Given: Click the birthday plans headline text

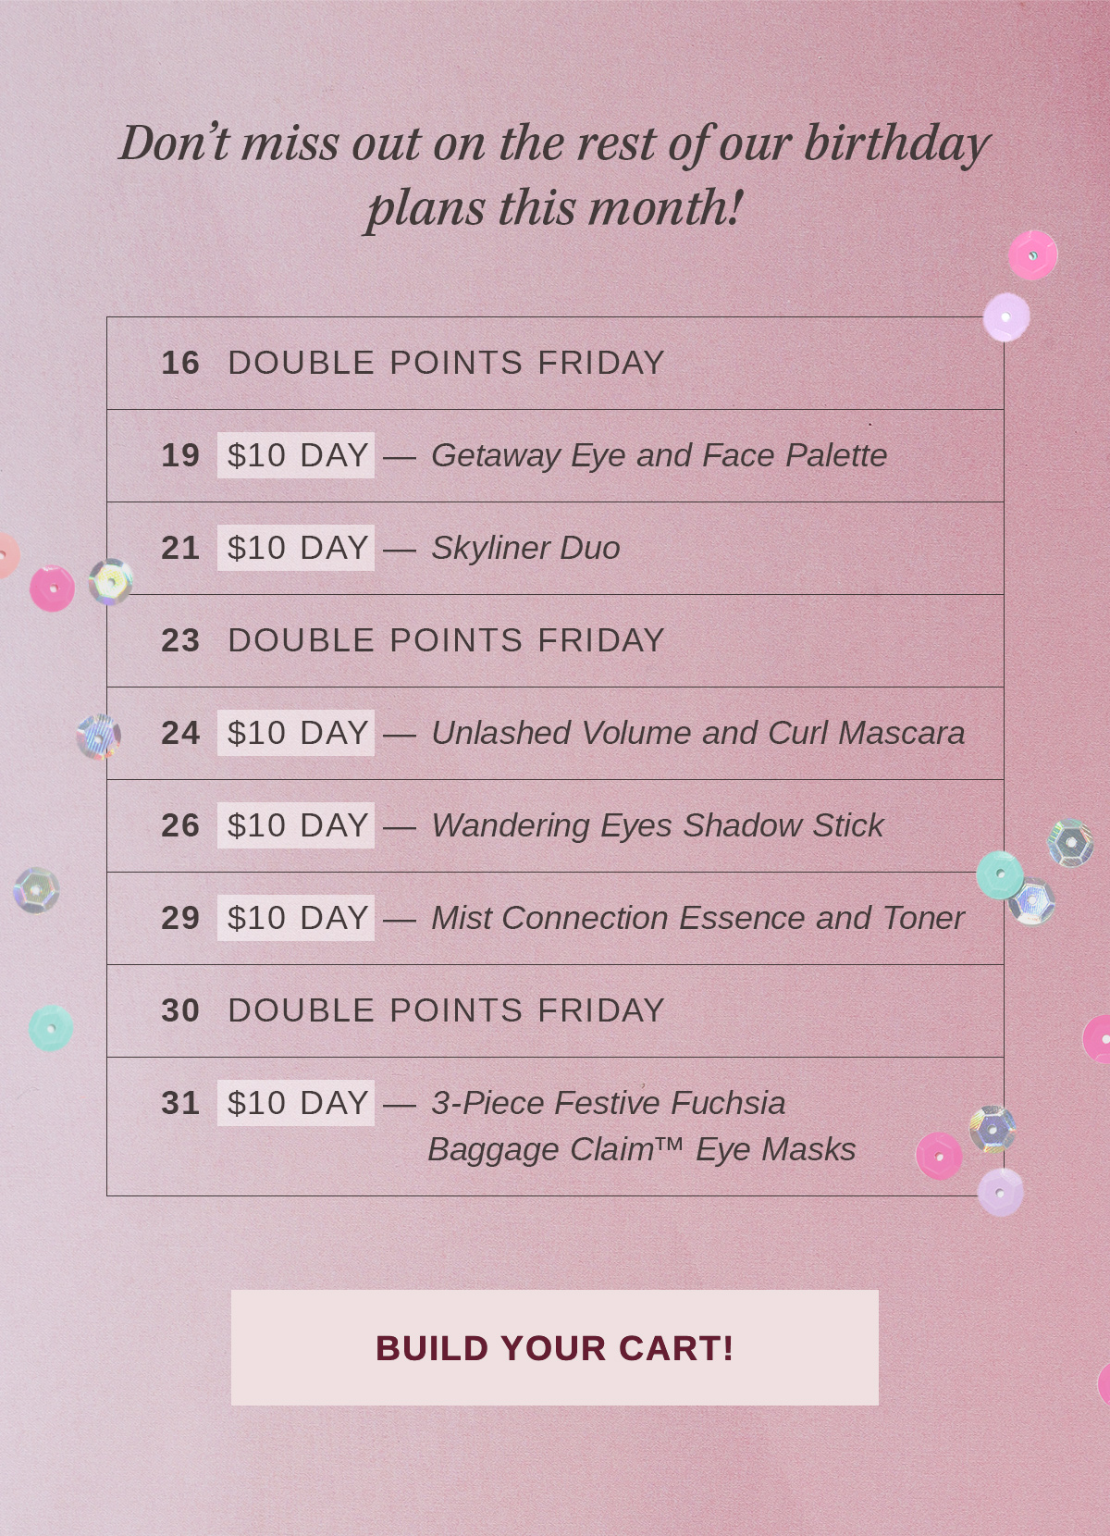Looking at the screenshot, I should [x=554, y=174].
